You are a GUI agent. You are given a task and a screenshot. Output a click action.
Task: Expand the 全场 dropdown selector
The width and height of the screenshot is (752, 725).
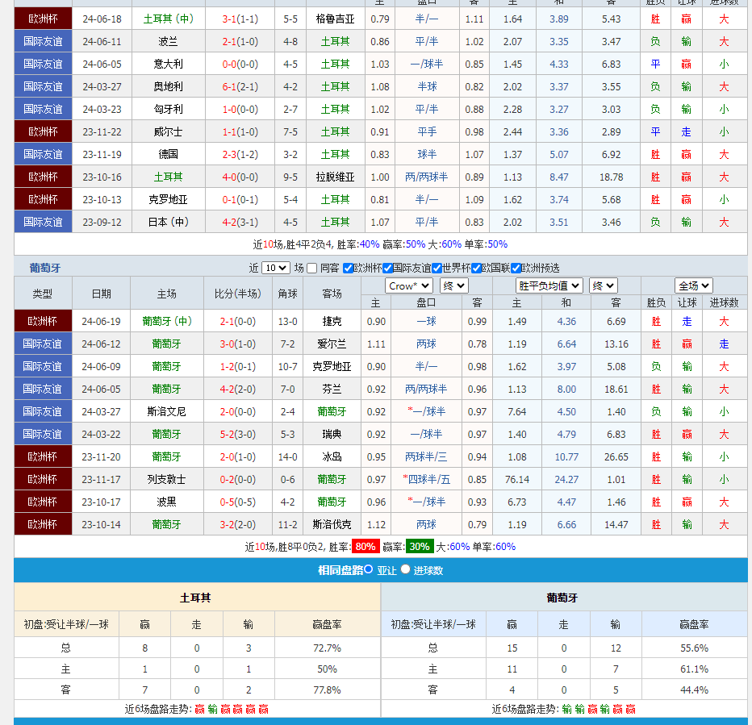(694, 285)
